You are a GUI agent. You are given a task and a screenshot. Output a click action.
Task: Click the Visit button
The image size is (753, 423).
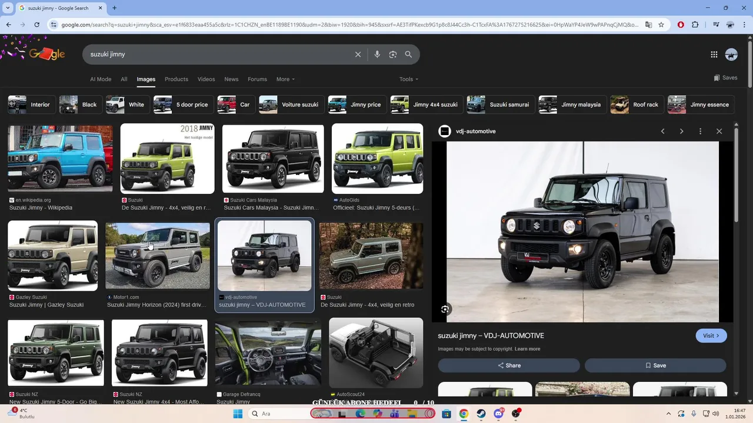click(711, 335)
